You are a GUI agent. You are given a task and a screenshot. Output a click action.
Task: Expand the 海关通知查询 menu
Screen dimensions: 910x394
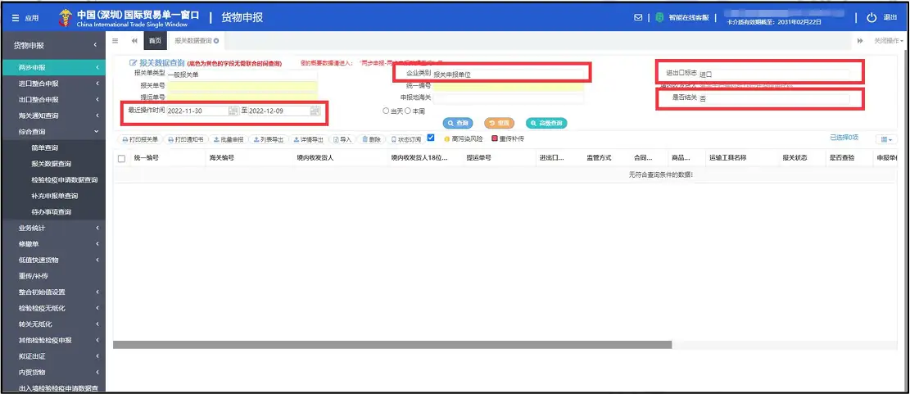tap(52, 115)
